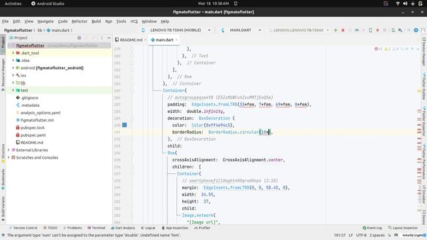Viewport: 427px width, 240px height.
Task: Run the app with green play button
Action: [336, 30]
